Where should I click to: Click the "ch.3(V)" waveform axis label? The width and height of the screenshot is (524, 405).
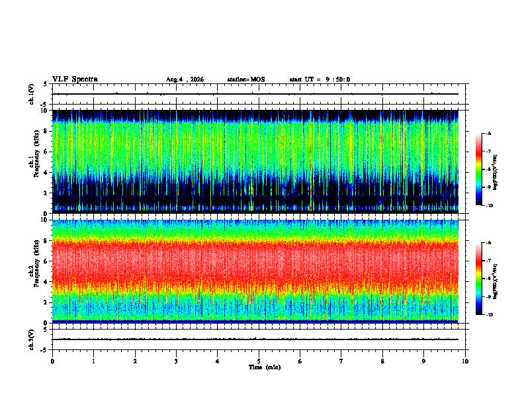click(x=32, y=339)
